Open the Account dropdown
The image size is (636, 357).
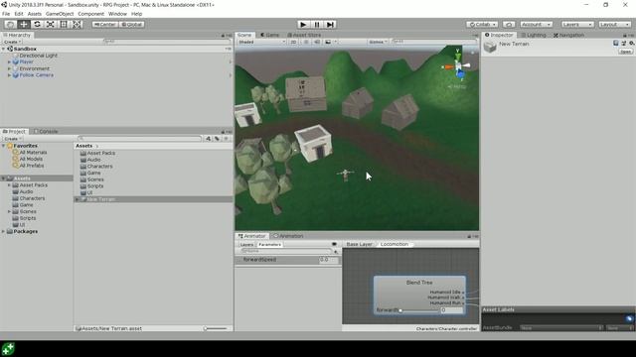tap(537, 24)
